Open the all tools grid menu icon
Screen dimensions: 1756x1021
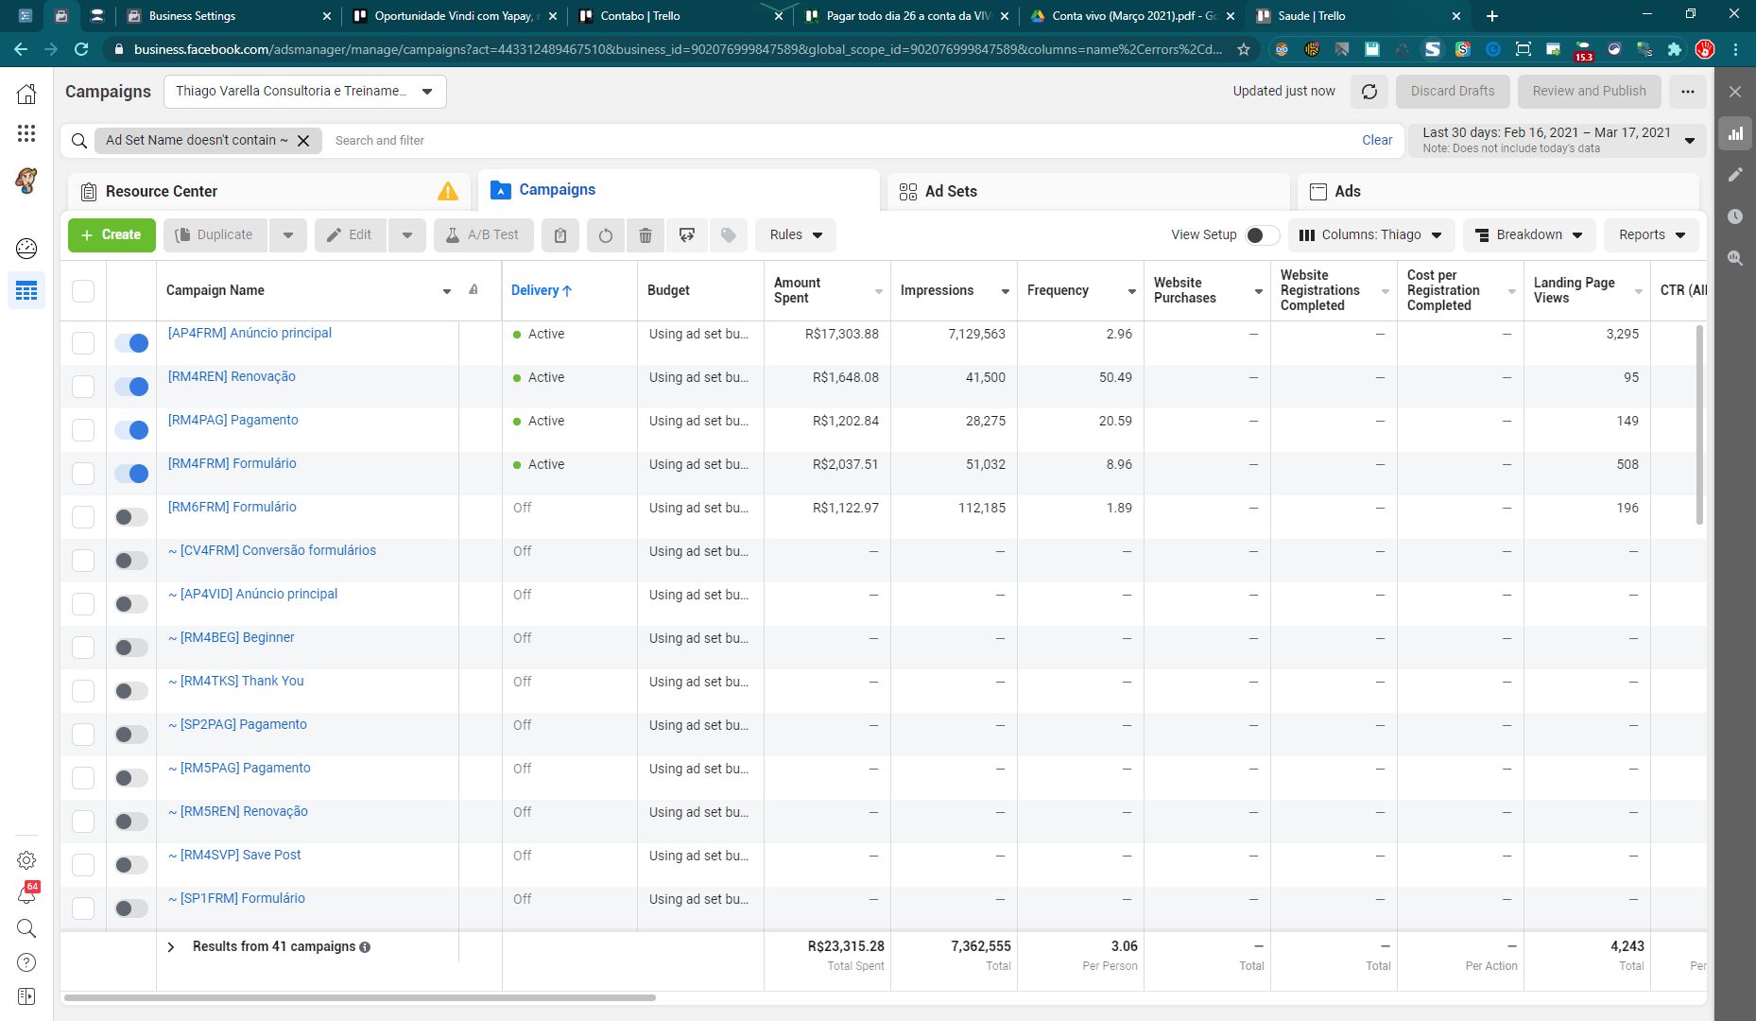26,133
